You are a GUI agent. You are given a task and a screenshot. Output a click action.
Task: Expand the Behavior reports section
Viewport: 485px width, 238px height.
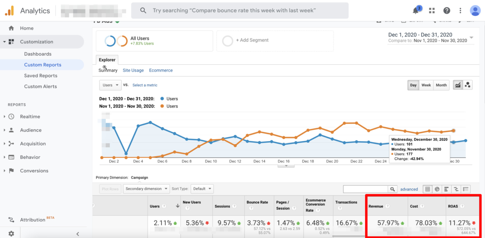pyautogui.click(x=4, y=157)
